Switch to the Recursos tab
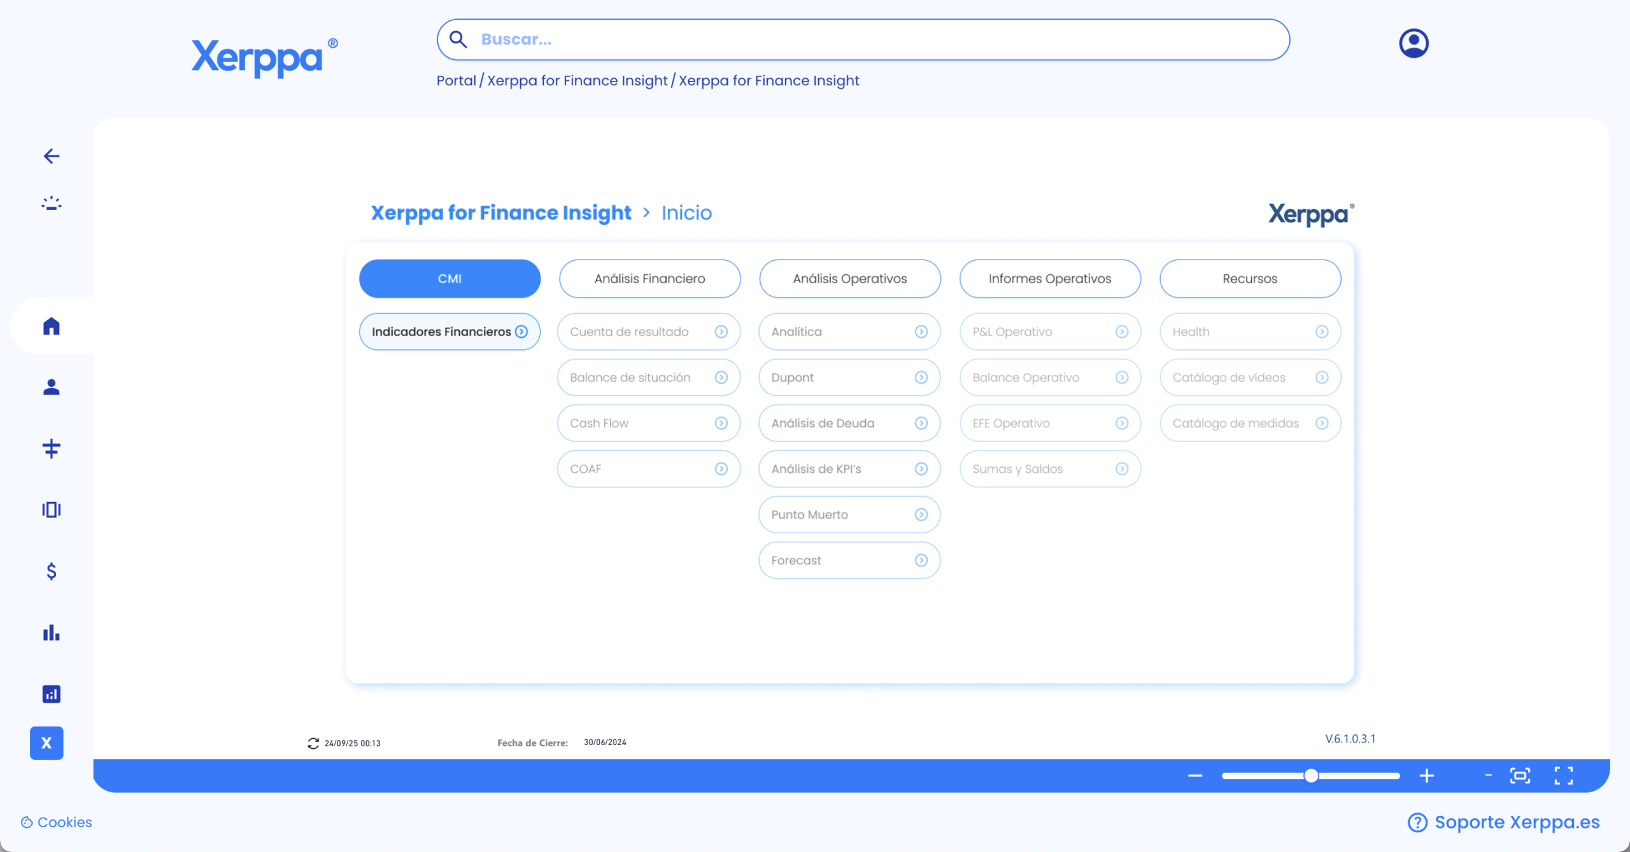Image resolution: width=1630 pixels, height=852 pixels. 1249,278
